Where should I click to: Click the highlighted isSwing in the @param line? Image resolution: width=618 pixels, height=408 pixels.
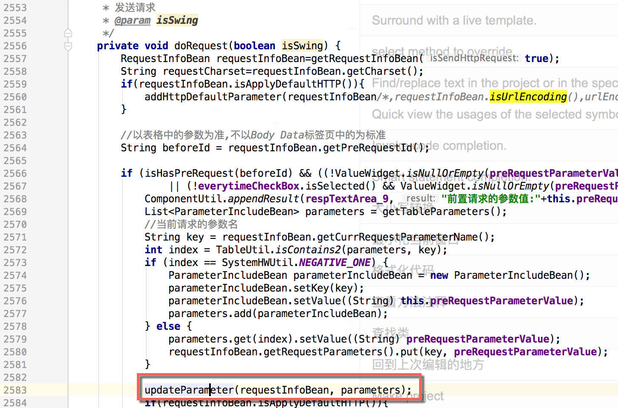pyautogui.click(x=177, y=20)
